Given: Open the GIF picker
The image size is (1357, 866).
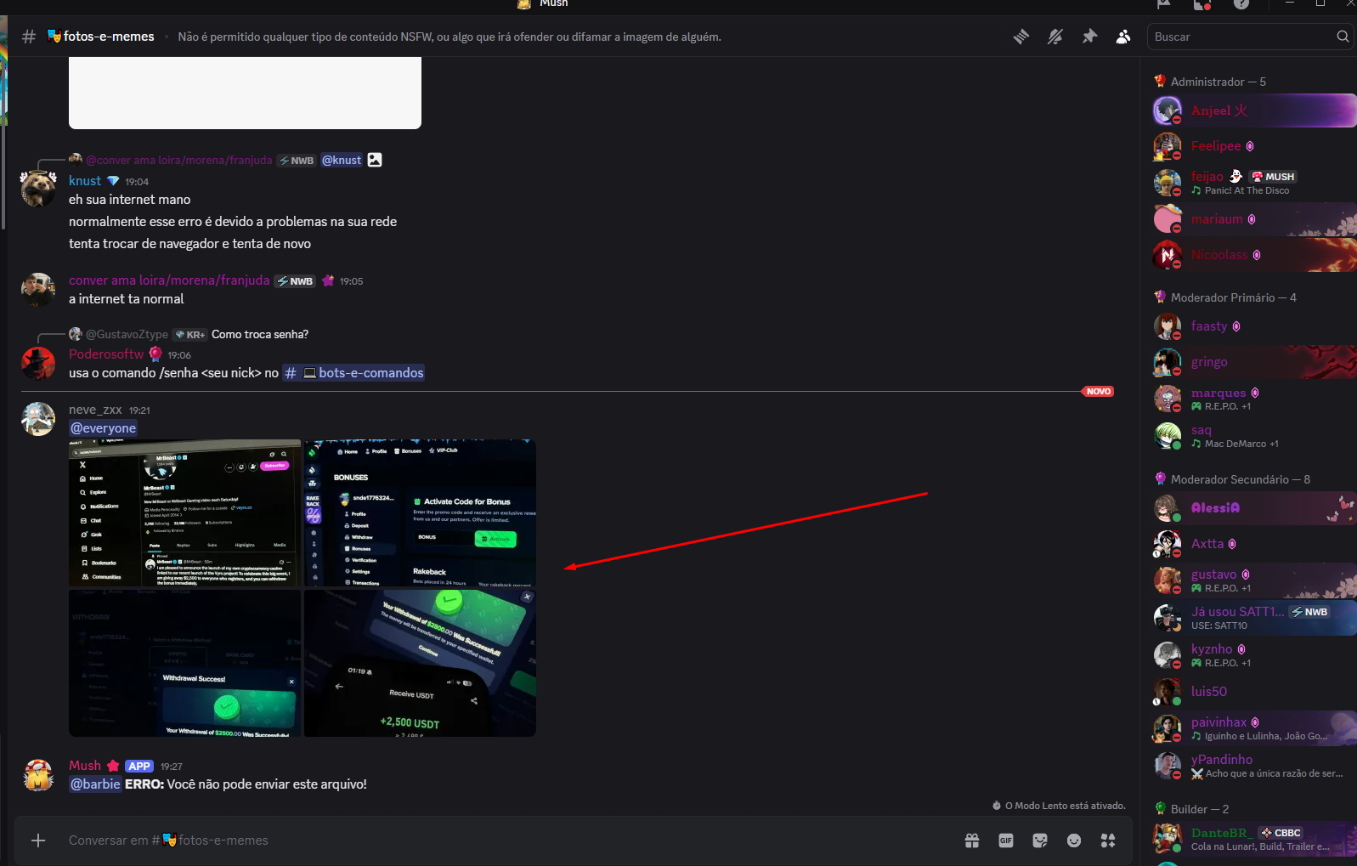Looking at the screenshot, I should tap(1006, 841).
